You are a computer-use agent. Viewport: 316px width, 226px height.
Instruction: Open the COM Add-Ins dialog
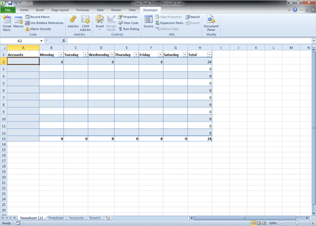coord(85,23)
